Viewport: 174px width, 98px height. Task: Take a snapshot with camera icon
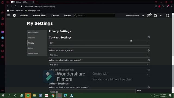point(156,7)
